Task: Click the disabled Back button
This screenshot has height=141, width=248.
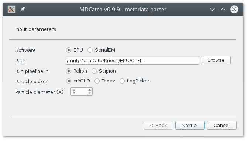Action: (x=158, y=126)
